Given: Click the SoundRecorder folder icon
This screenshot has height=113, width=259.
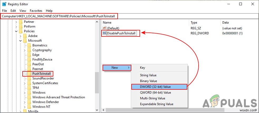Looking at the screenshot, I should point(29,78).
